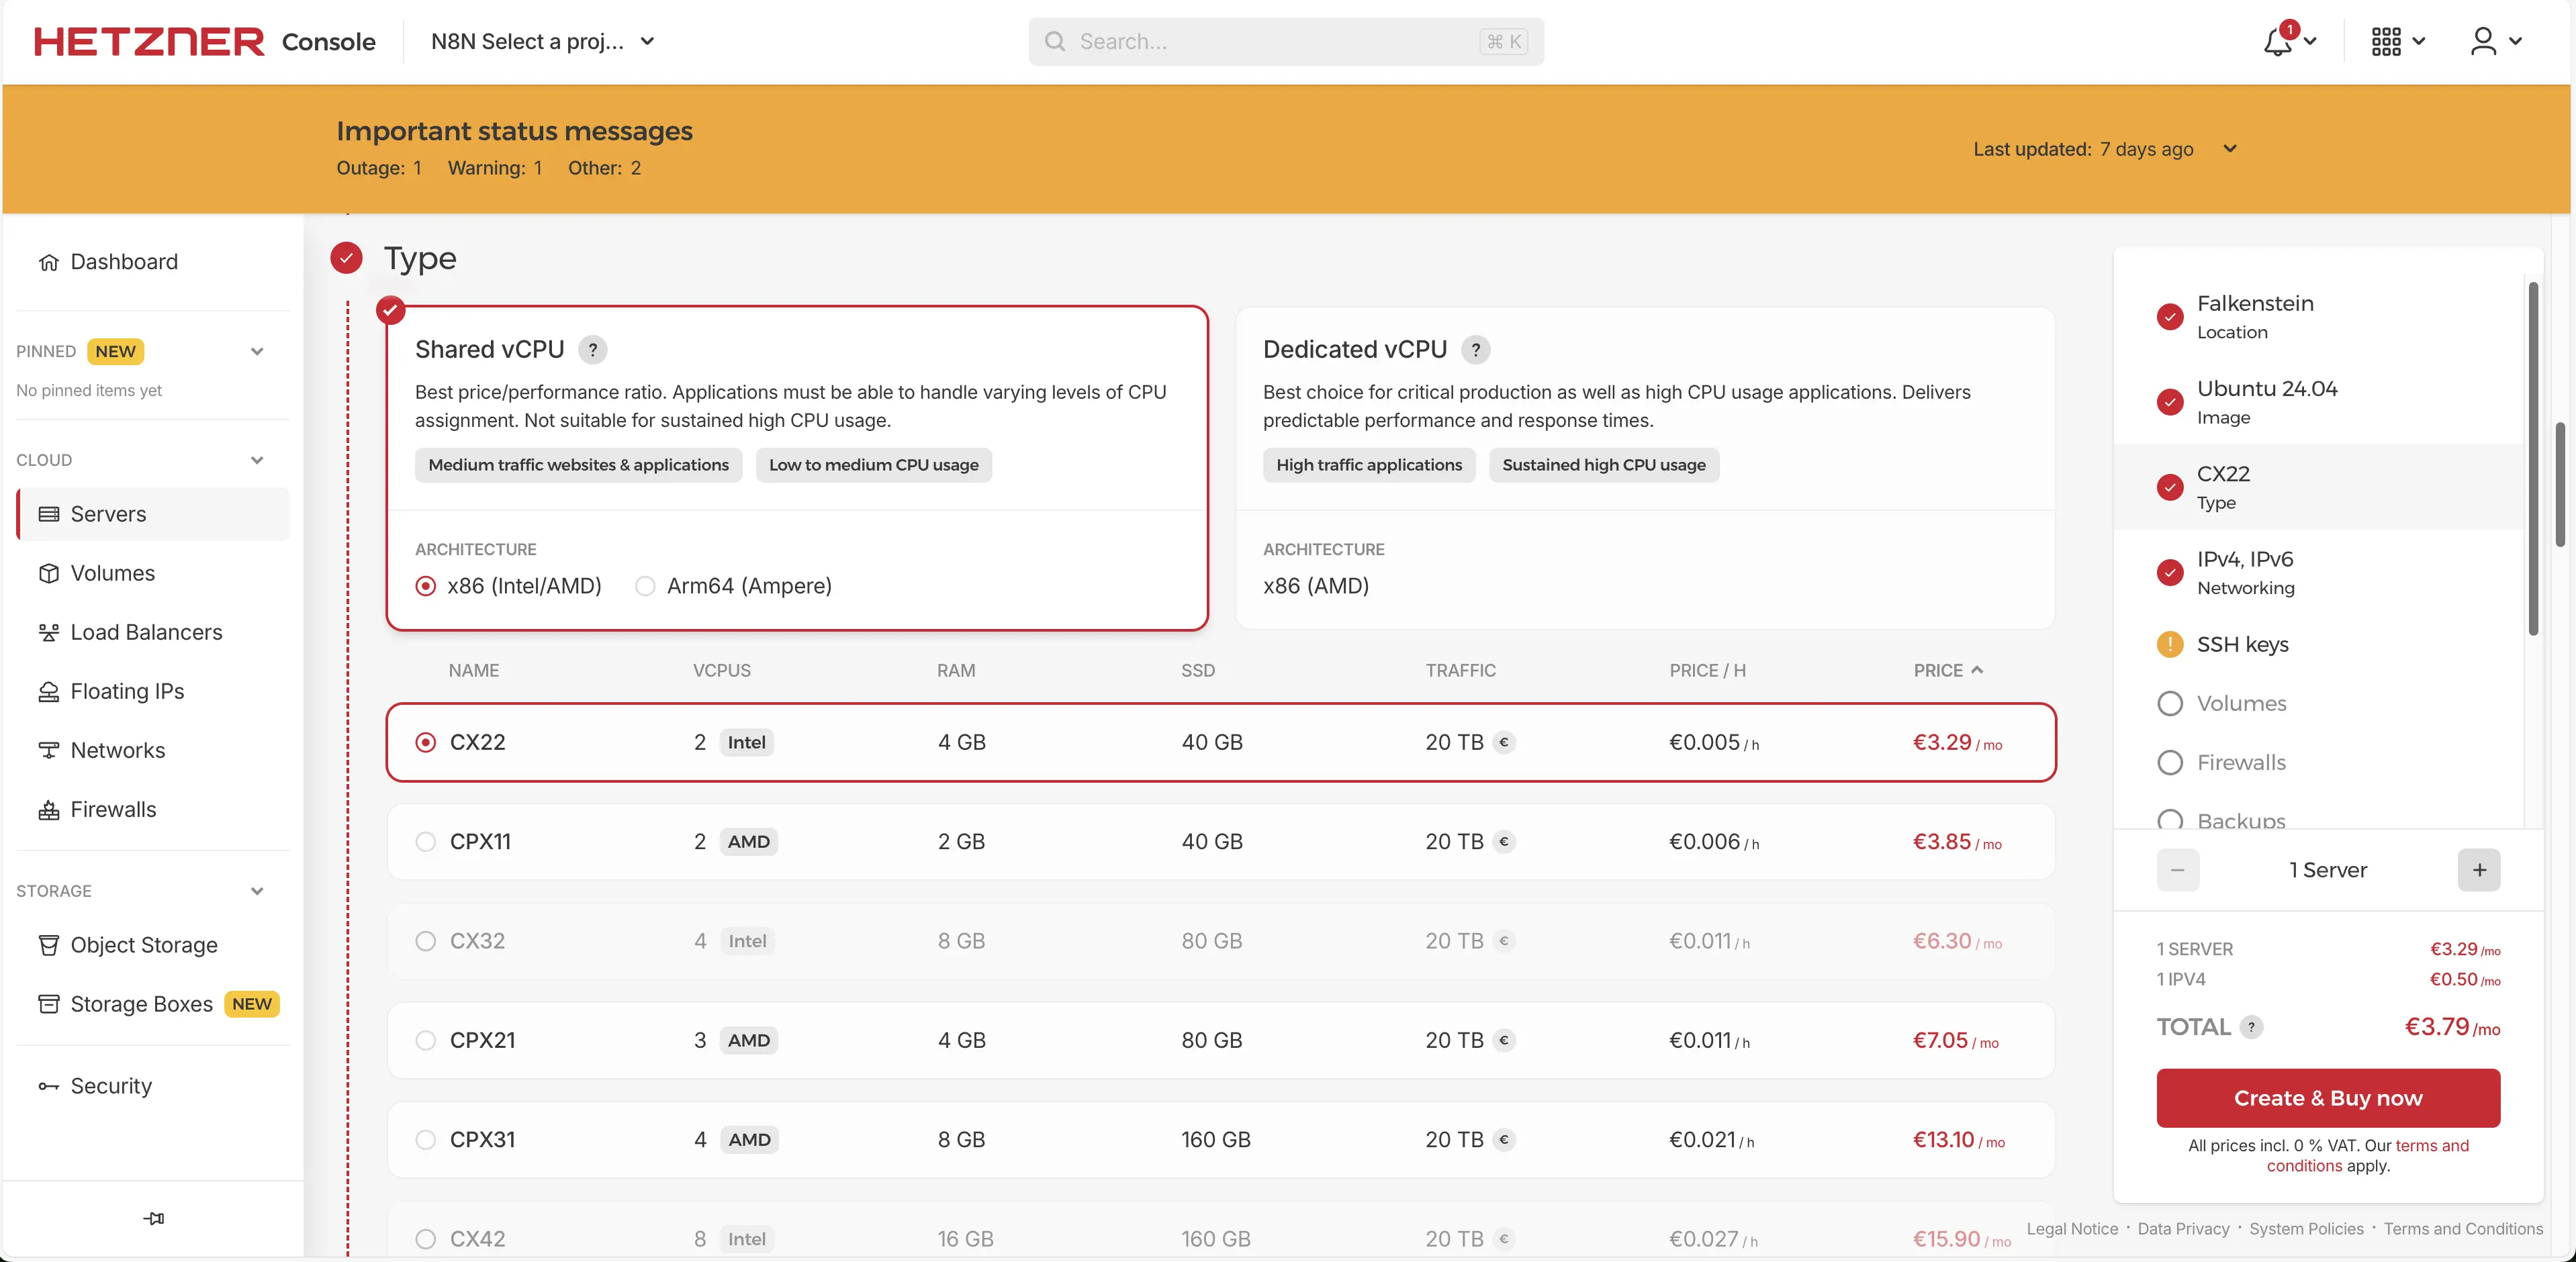Expand the important status messages banner
This screenshot has height=1262, width=2576.
(x=2230, y=149)
